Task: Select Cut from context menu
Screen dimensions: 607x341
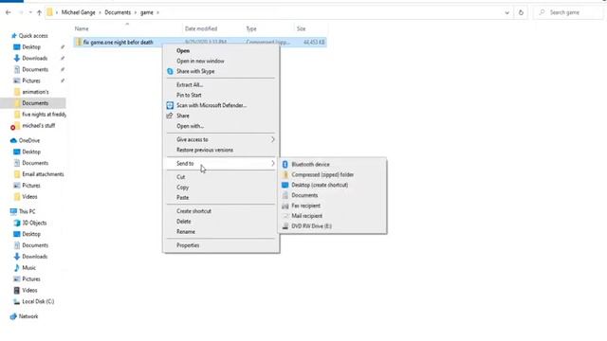Action: pos(181,177)
